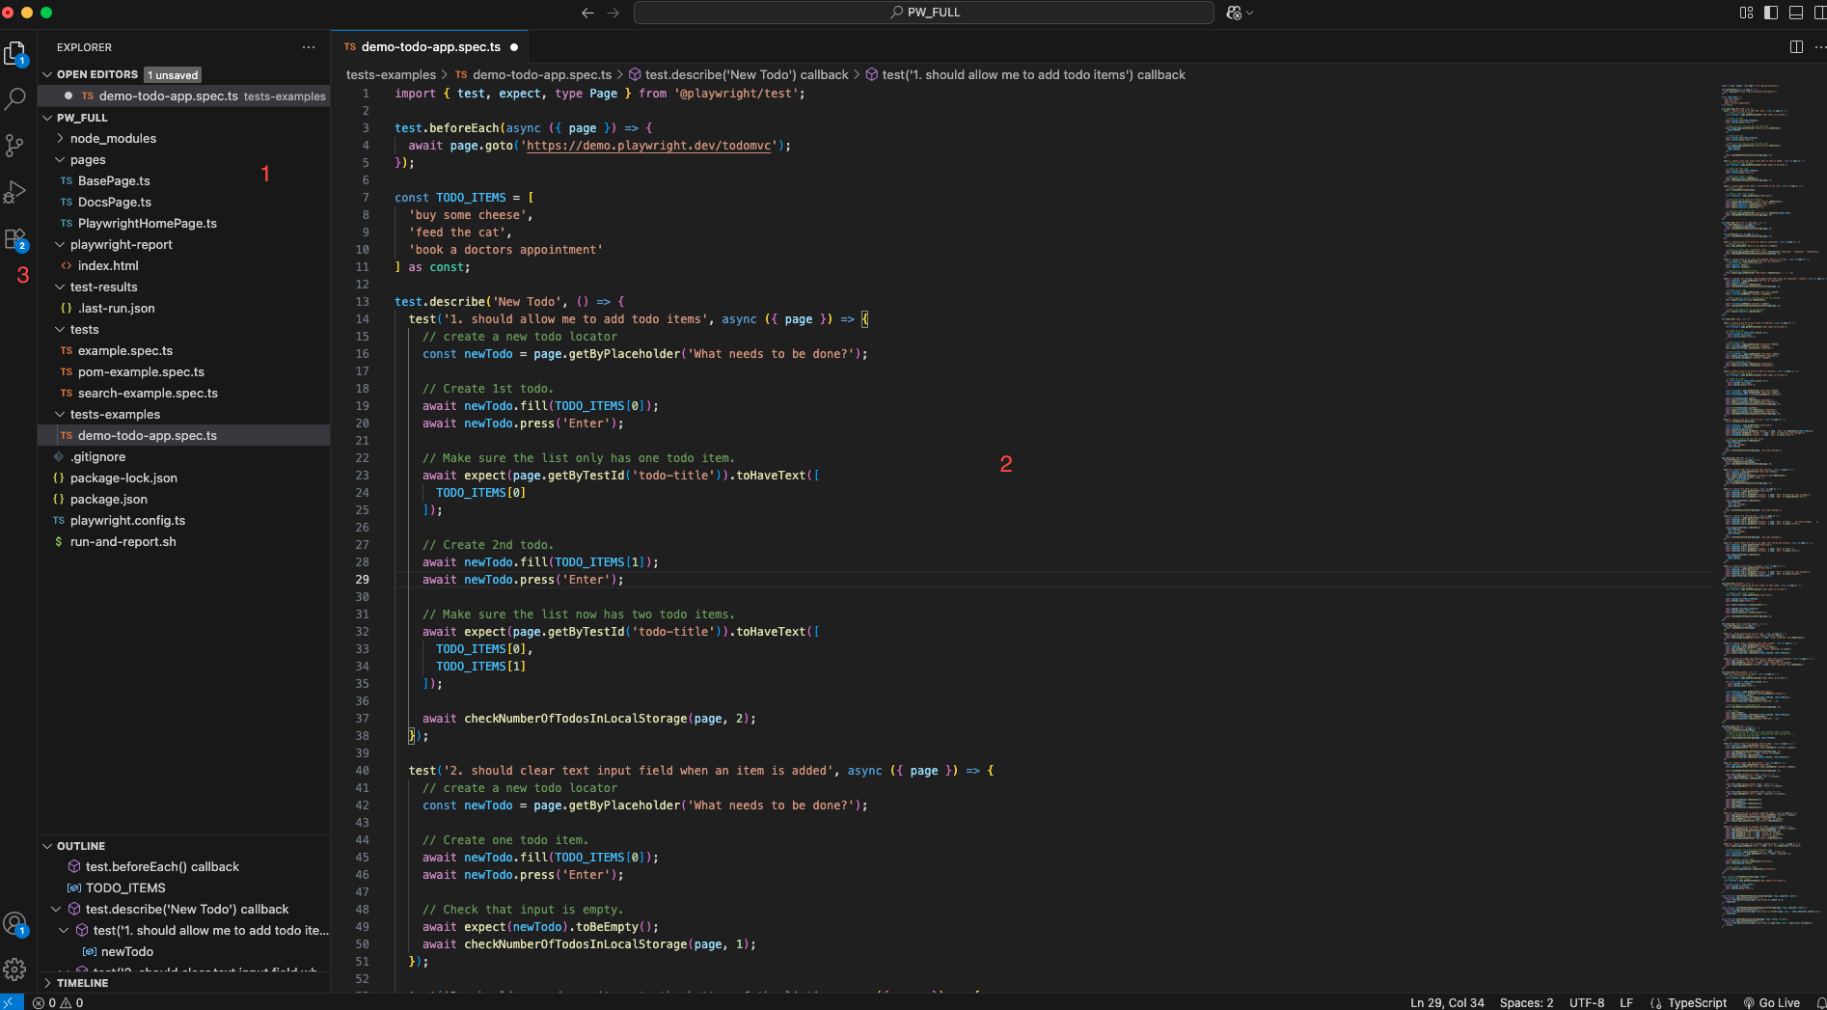
Task: Toggle the Primary Side Bar visibility
Action: click(1771, 13)
